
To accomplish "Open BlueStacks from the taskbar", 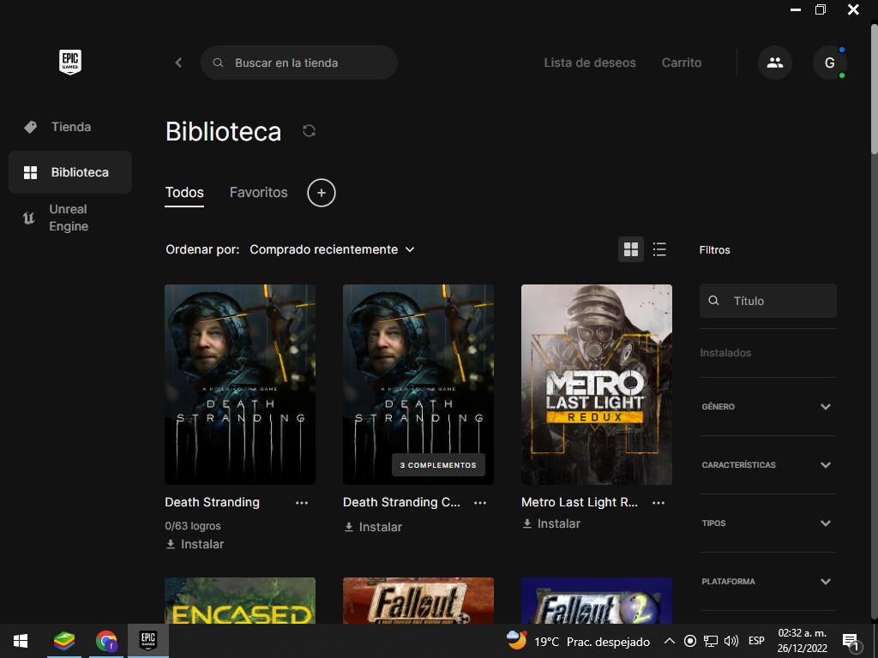I will click(x=63, y=641).
